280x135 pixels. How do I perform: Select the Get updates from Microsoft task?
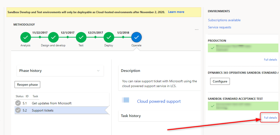(x=51, y=103)
